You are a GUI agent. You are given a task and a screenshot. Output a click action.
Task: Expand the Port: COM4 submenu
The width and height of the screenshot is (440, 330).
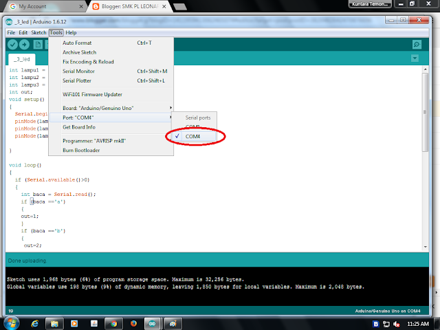[x=111, y=118]
